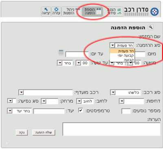Open הצגת סידור schedule view

click(115, 11)
